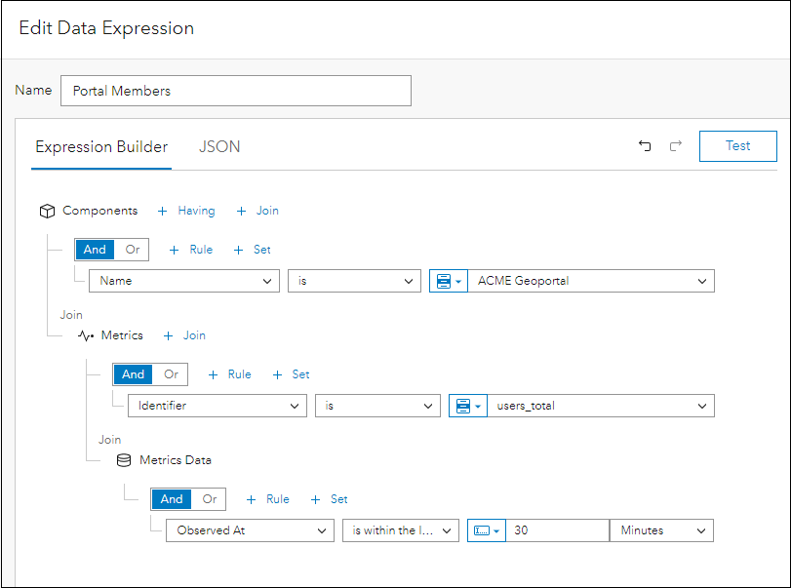The image size is (791, 588).
Task: Click the Metrics Data database icon
Action: pyautogui.click(x=124, y=460)
